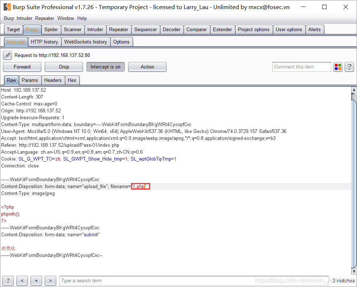
Task: Open the Comparer tab
Action: point(197,30)
